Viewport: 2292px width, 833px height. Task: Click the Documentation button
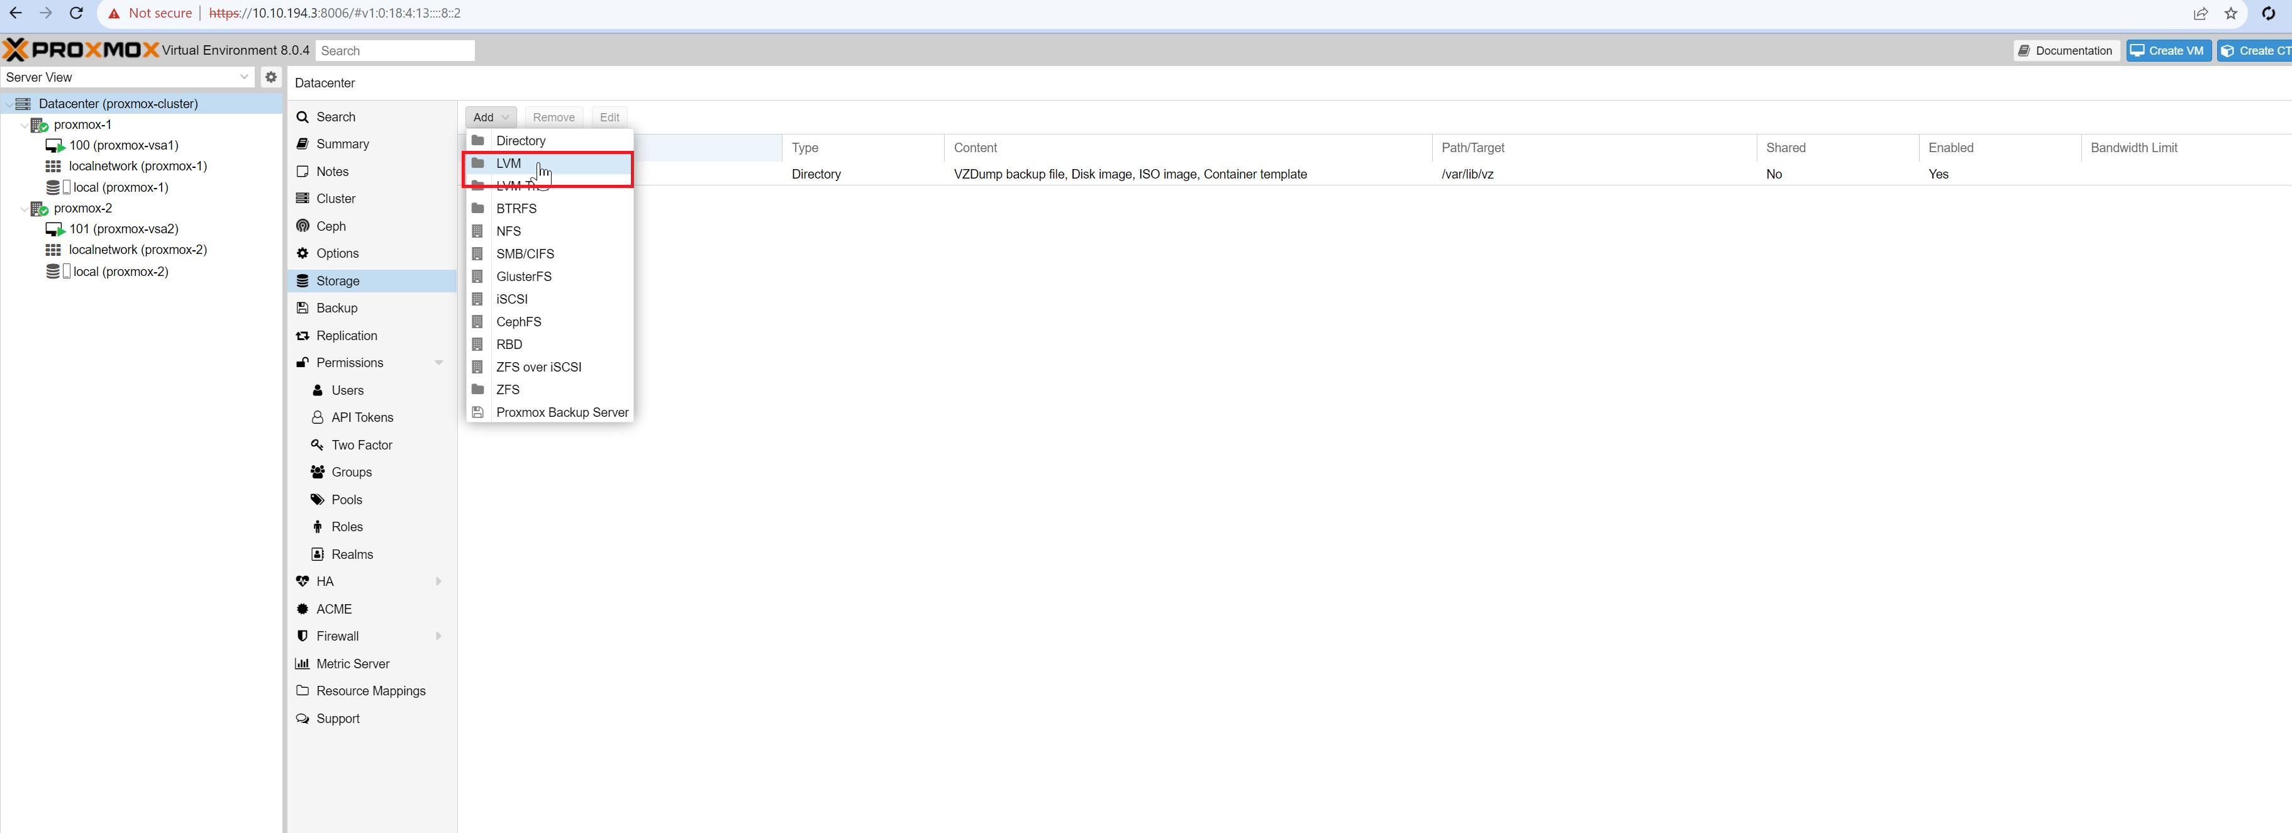[x=2066, y=51]
